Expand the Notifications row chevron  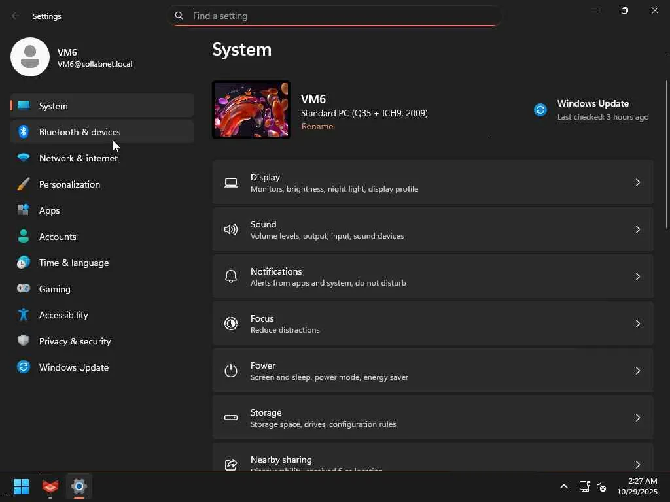tap(638, 276)
